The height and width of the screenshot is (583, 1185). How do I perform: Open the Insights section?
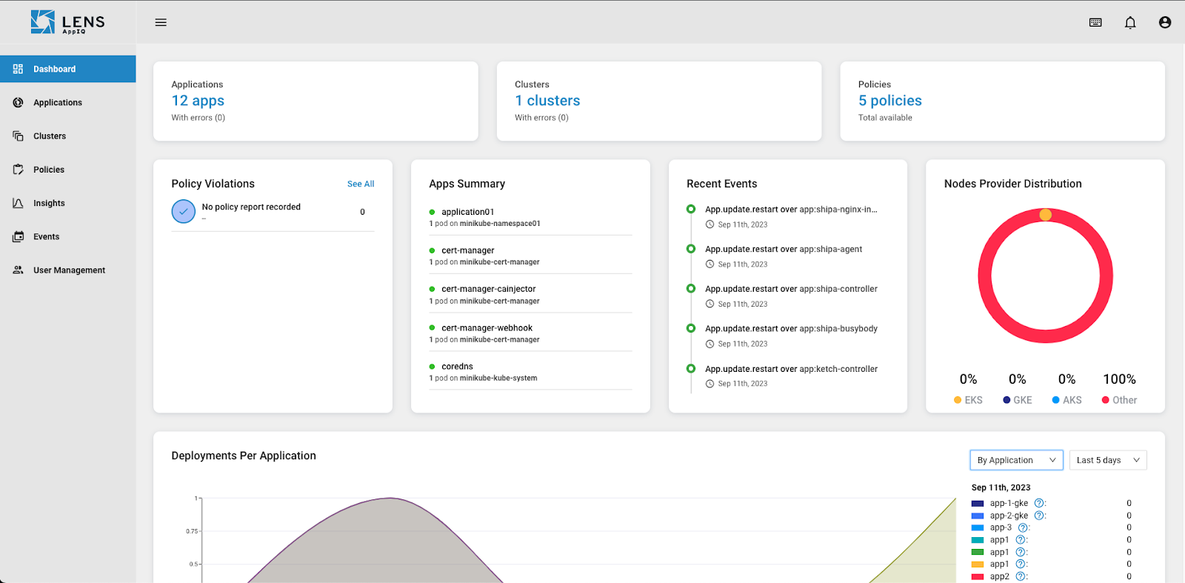[x=68, y=203]
